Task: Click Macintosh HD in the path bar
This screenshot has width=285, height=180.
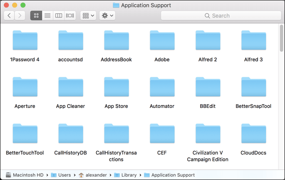Action: tap(25, 175)
